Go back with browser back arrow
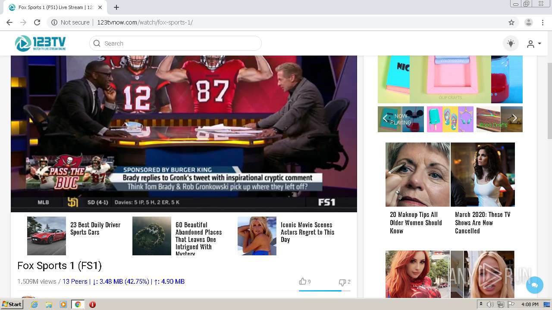The width and height of the screenshot is (552, 310). click(x=9, y=22)
